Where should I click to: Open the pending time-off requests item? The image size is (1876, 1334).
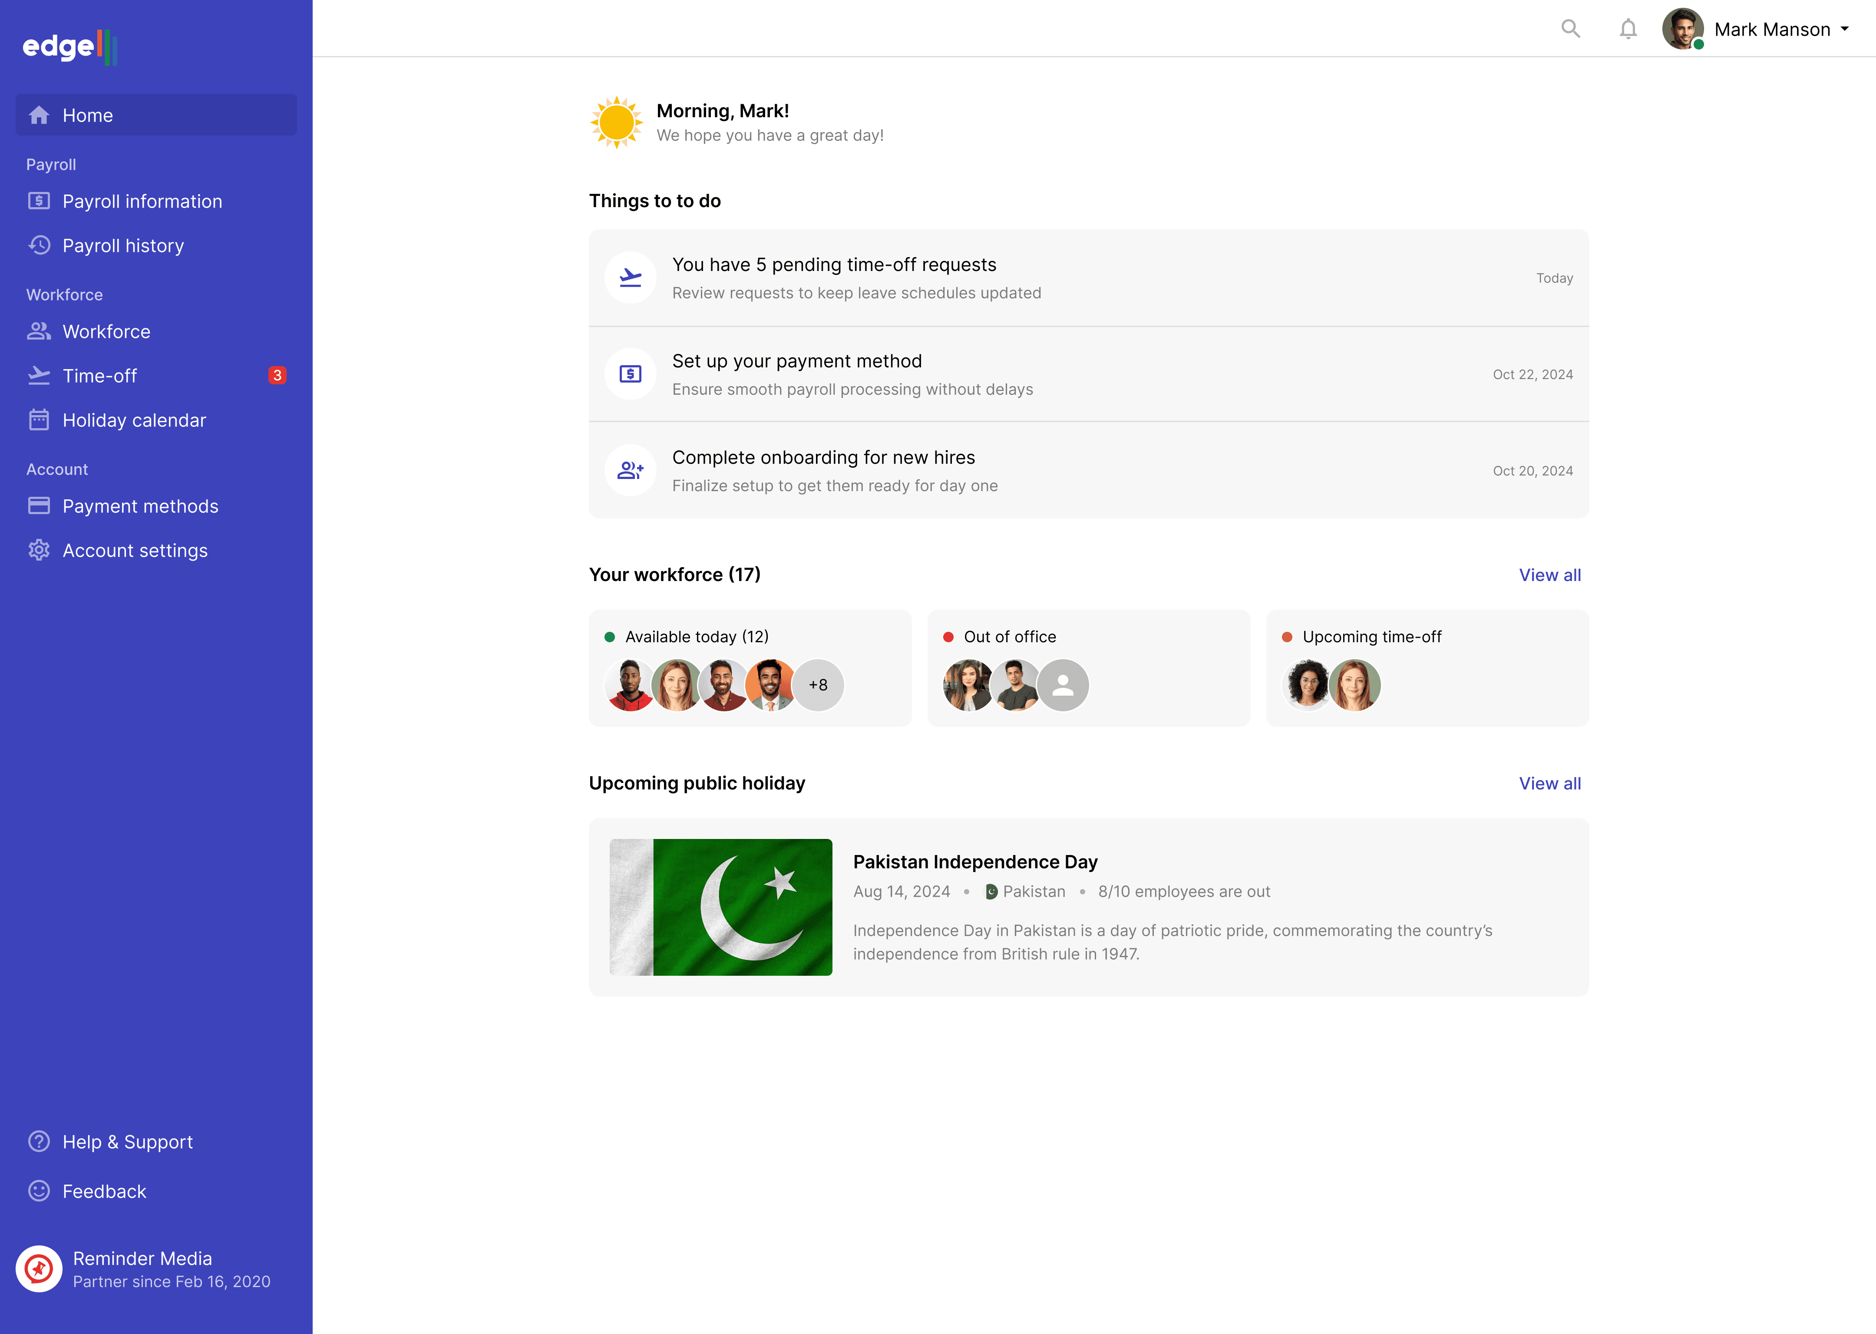(x=834, y=264)
